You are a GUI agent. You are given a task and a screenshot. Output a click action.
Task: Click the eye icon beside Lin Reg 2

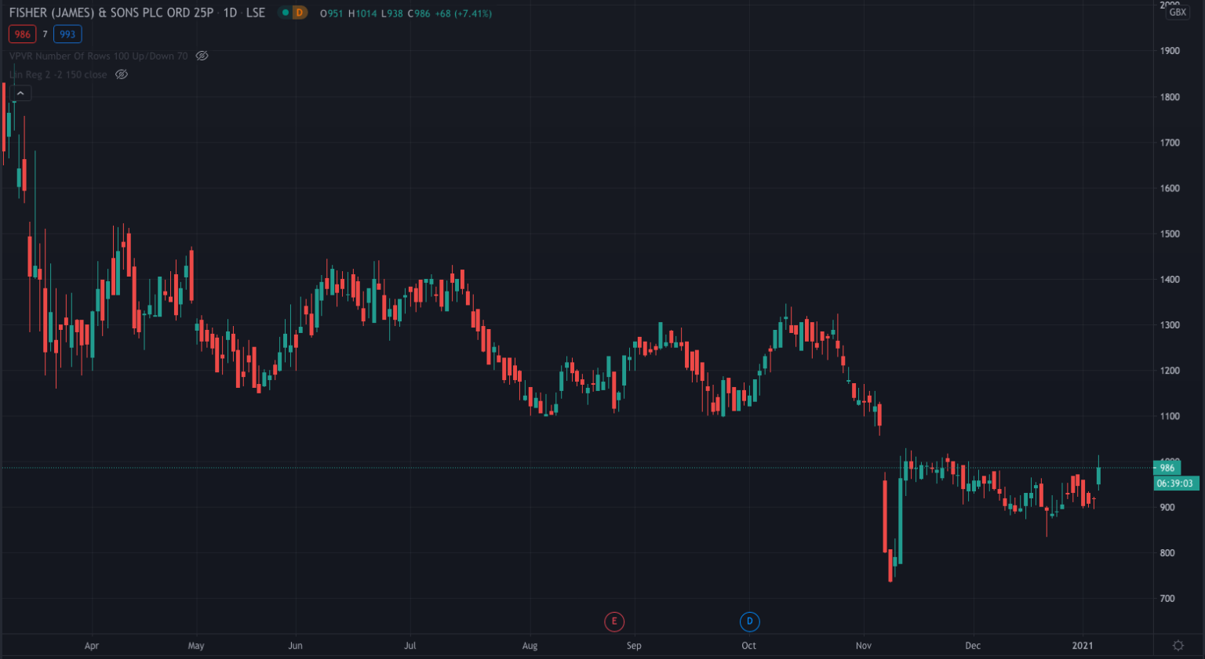point(122,74)
